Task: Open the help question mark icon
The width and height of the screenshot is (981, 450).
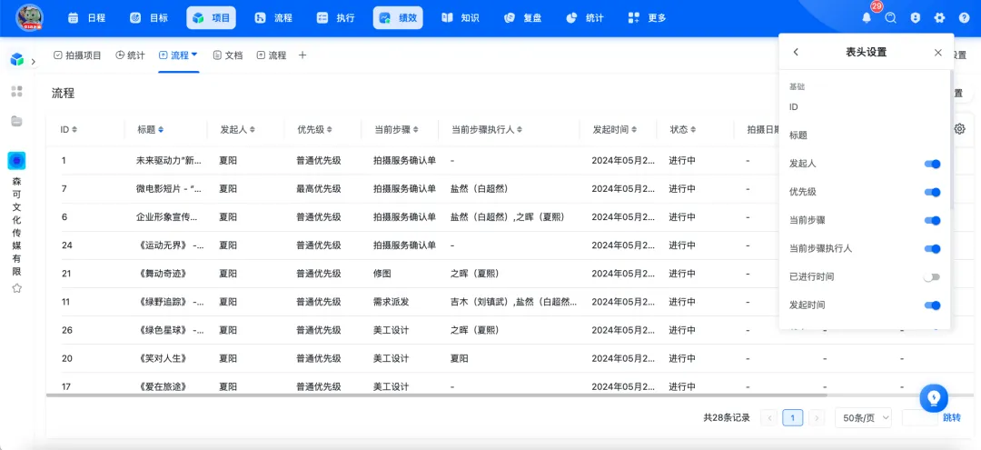Action: coord(964,18)
